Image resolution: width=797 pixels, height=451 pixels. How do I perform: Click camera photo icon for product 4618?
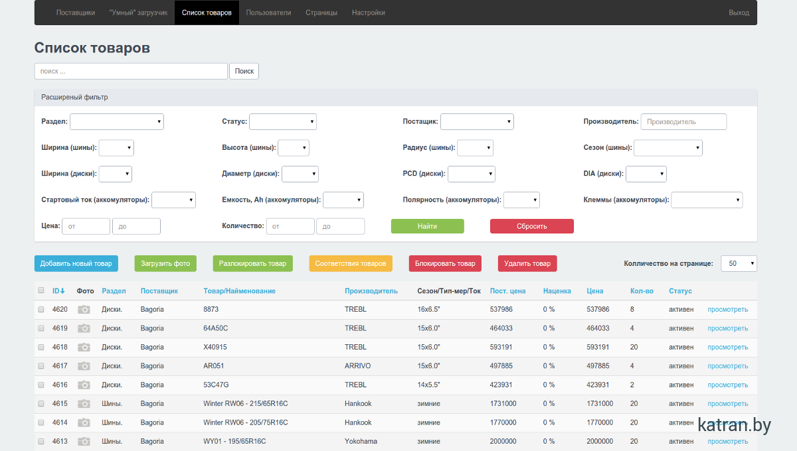(x=84, y=348)
